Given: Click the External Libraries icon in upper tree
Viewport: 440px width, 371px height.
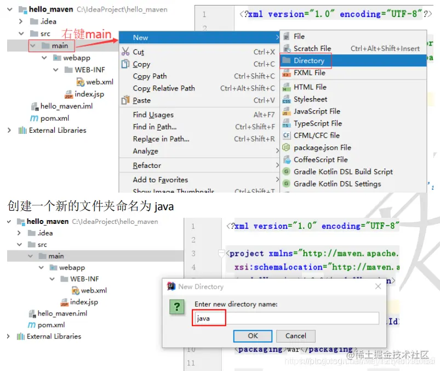Looking at the screenshot, I should coord(22,131).
